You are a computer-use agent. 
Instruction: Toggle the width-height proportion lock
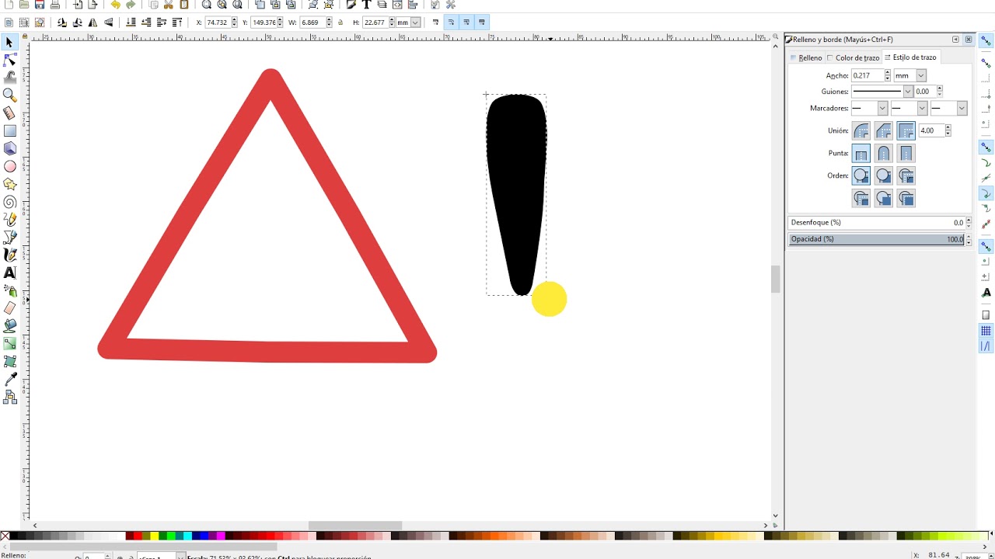[x=340, y=23]
